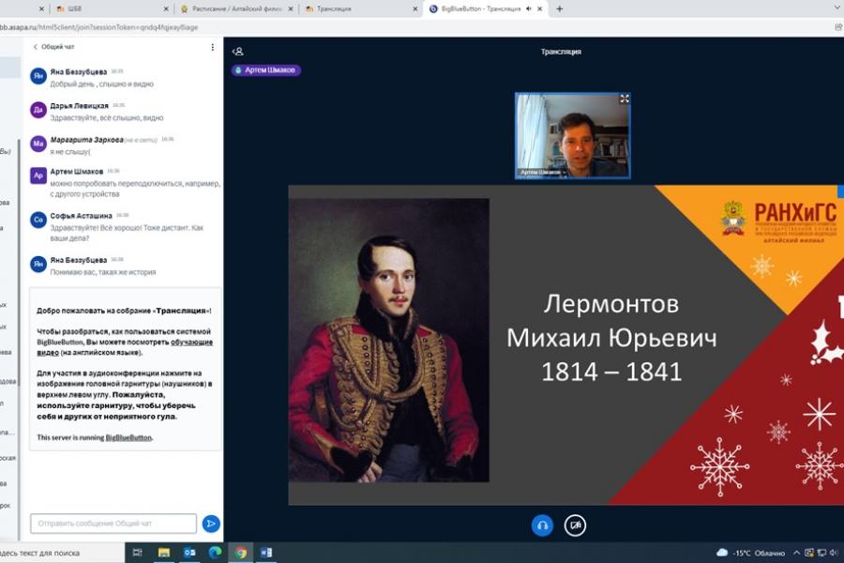
Task: Toggle user list panel icon
Action: click(238, 52)
